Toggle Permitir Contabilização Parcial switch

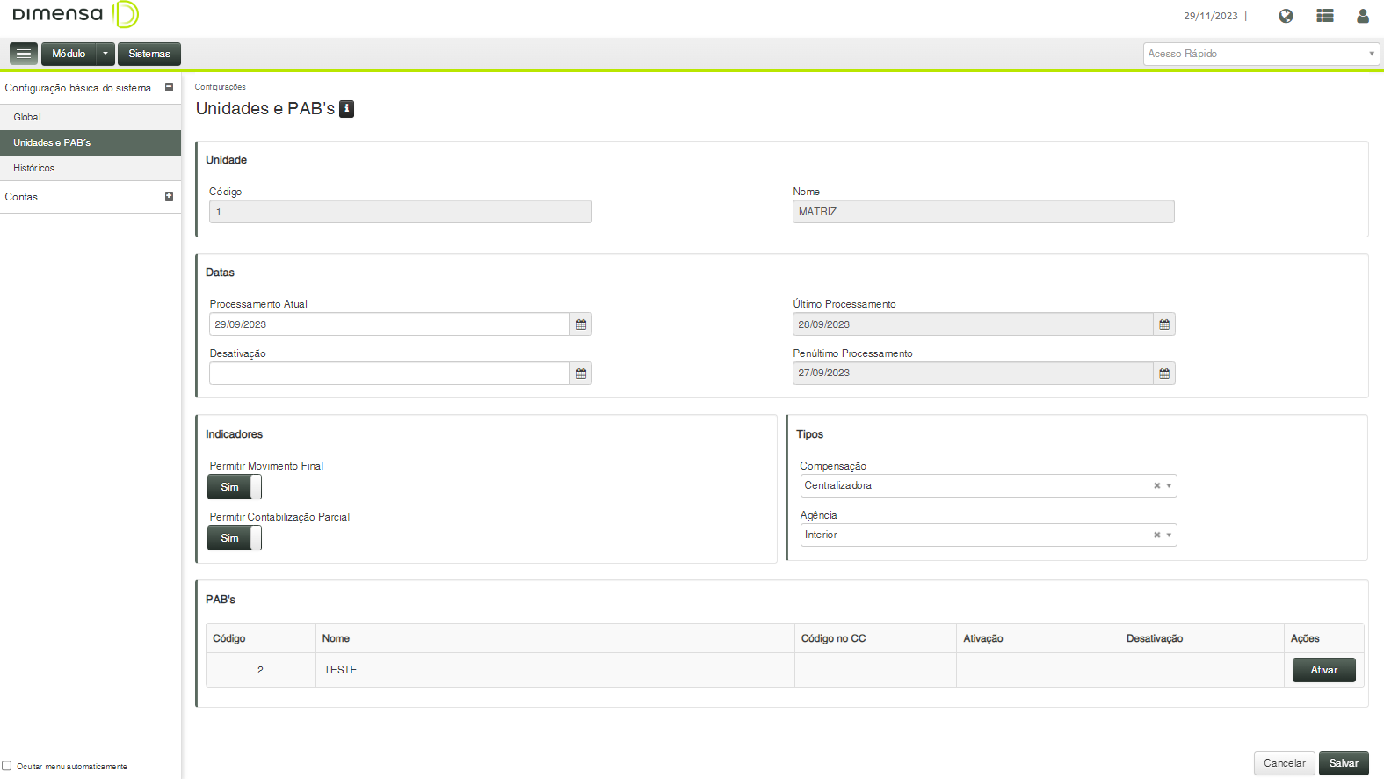[x=235, y=538]
